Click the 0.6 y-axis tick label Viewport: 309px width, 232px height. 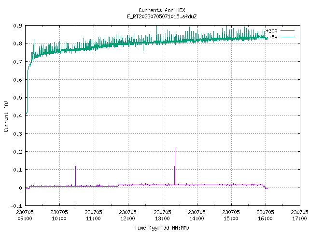tap(17, 80)
